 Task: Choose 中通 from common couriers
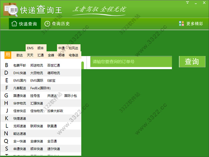[x=61, y=48]
